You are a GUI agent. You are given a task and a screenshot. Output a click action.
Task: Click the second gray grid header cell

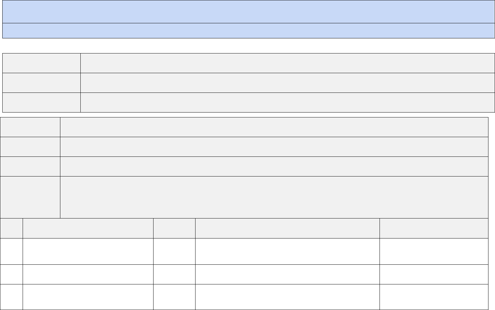pyautogui.click(x=88, y=228)
